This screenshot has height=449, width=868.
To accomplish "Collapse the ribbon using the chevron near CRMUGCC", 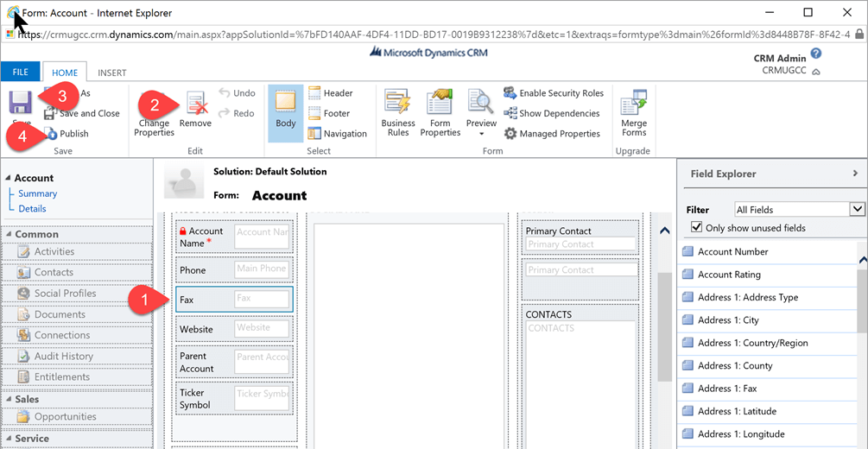I will [816, 72].
